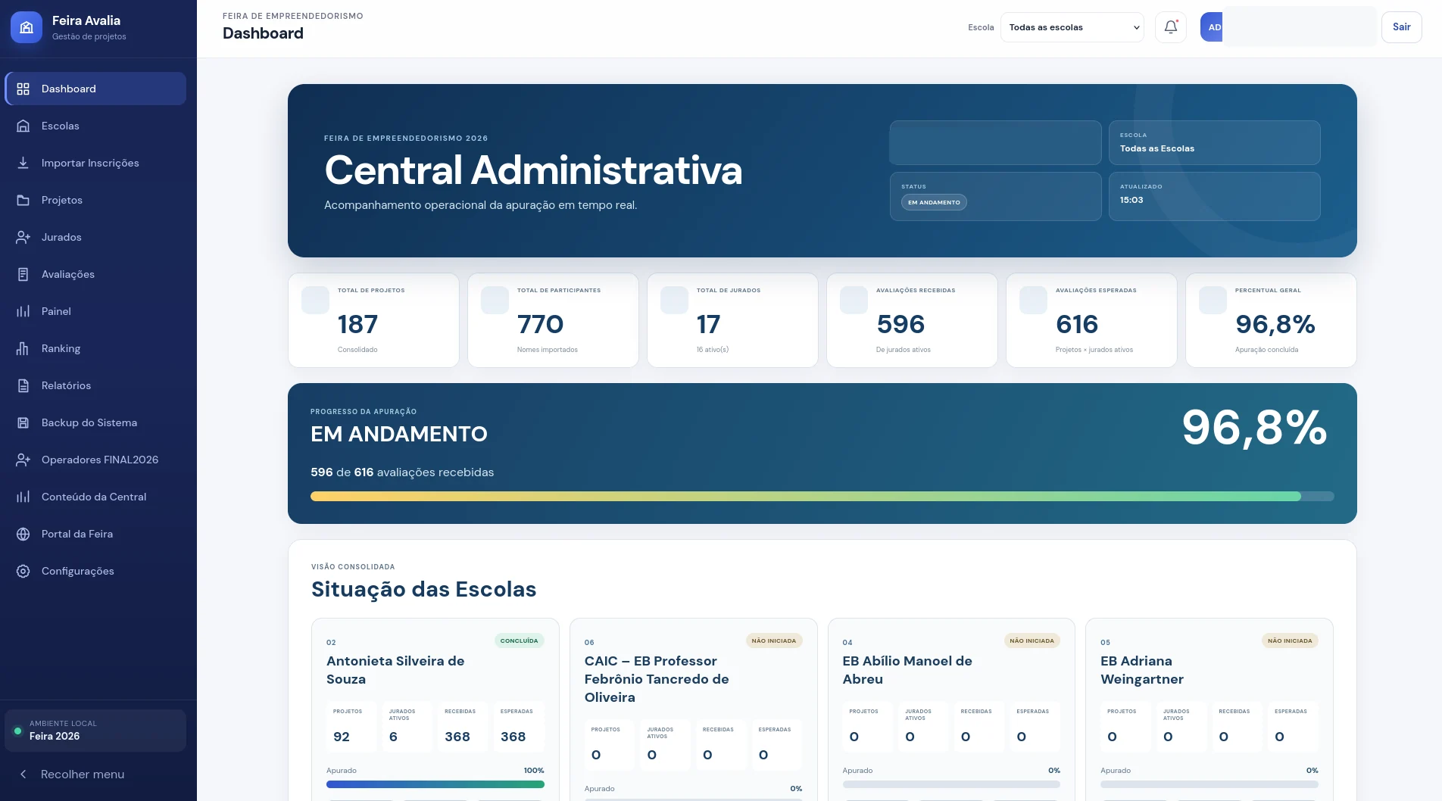Click the Percentual Geral 96,8% card
This screenshot has width=1442, height=801.
1272,320
